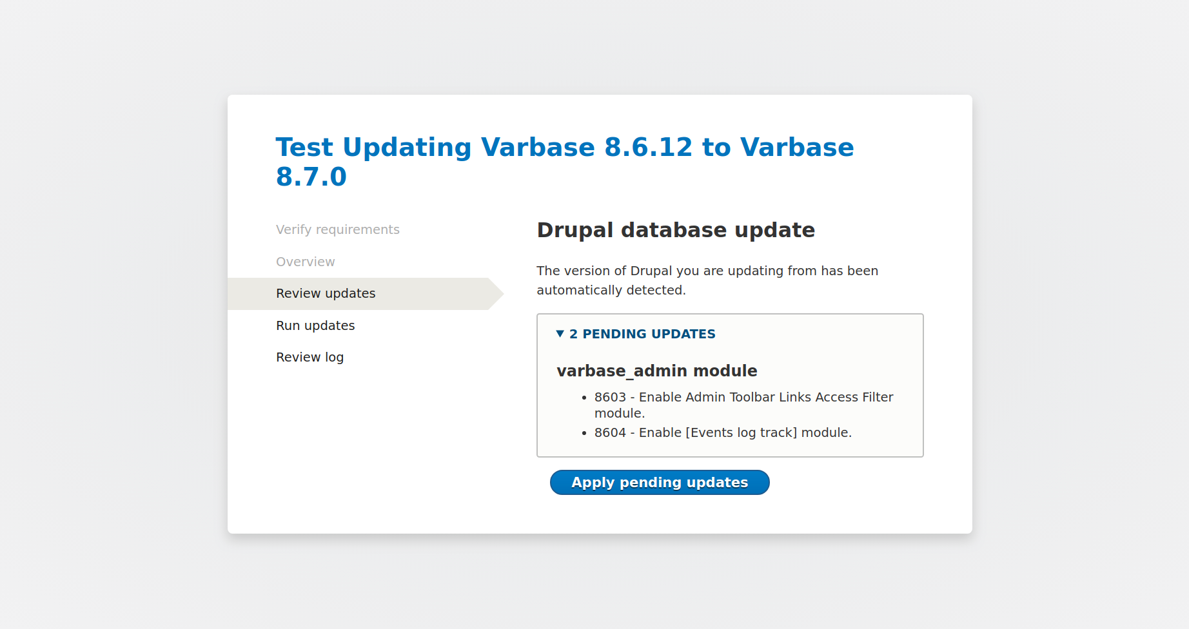Select update 8604 Events log track entry

(x=723, y=432)
